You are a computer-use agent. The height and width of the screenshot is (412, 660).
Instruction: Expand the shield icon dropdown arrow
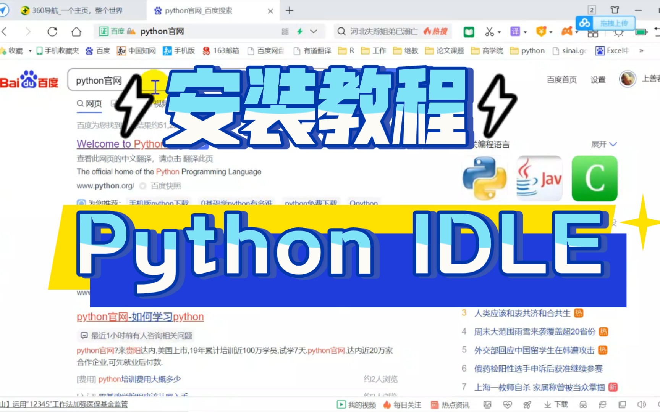pyautogui.click(x=551, y=32)
